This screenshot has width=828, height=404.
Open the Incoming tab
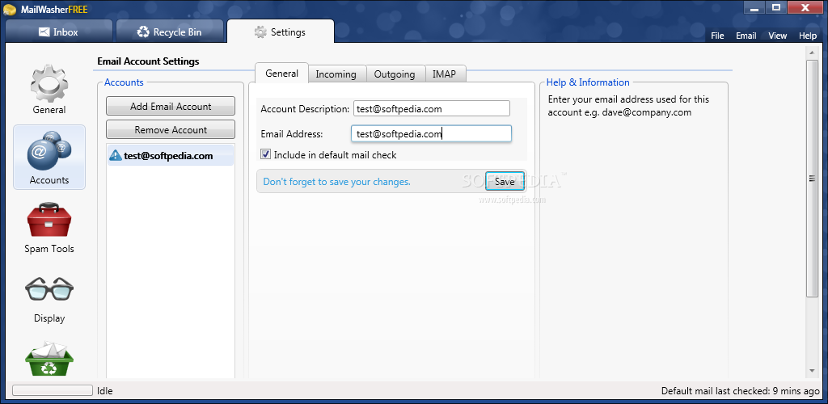click(x=336, y=74)
